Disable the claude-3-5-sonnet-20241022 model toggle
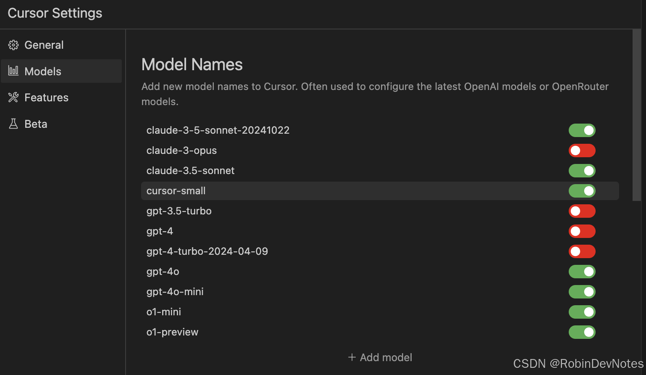Viewport: 646px width, 375px height. click(x=582, y=130)
